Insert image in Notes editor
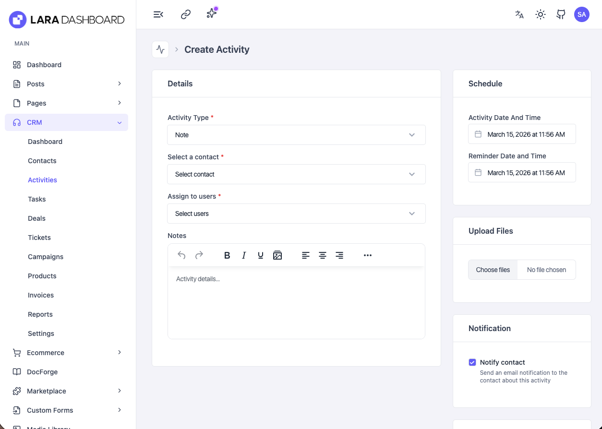 tap(277, 255)
